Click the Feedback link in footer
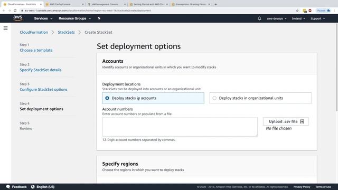The height and width of the screenshot is (190, 338). tap(19, 187)
